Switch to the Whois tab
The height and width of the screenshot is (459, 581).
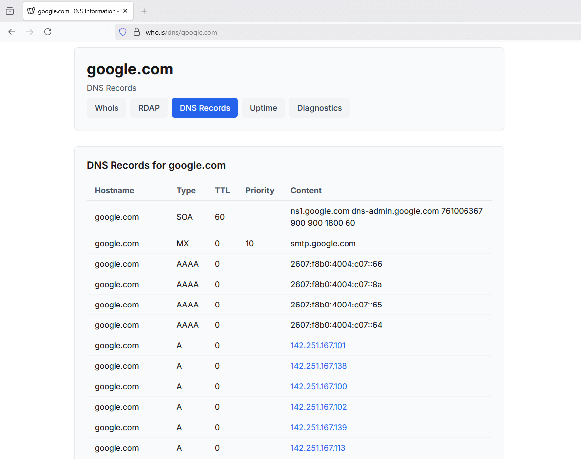pos(107,108)
